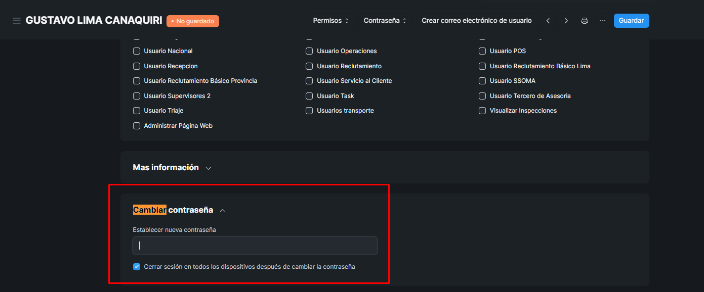This screenshot has height=292, width=704.
Task: Go to previous record arrow
Action: pos(548,21)
